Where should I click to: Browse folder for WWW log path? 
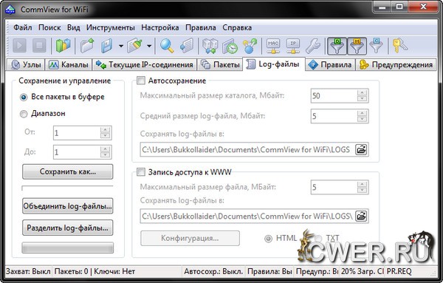coord(361,216)
